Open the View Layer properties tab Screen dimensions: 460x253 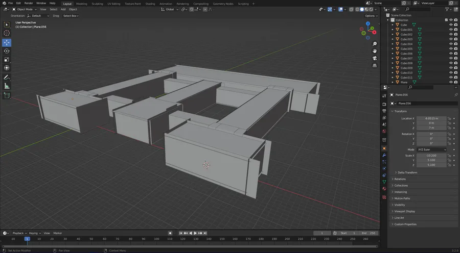[384, 118]
